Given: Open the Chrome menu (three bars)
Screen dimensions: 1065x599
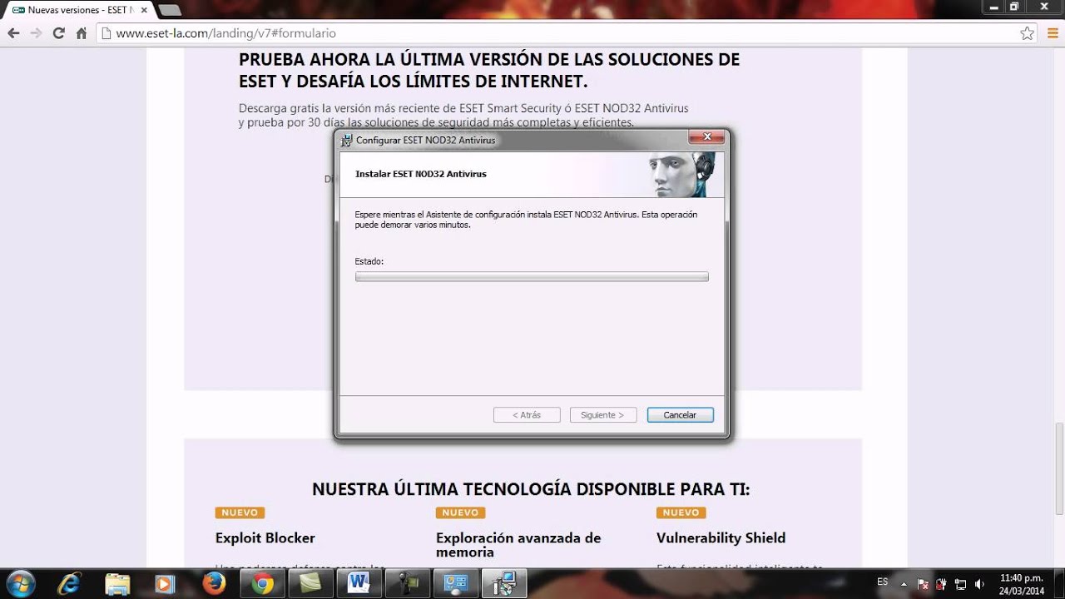Looking at the screenshot, I should point(1052,33).
